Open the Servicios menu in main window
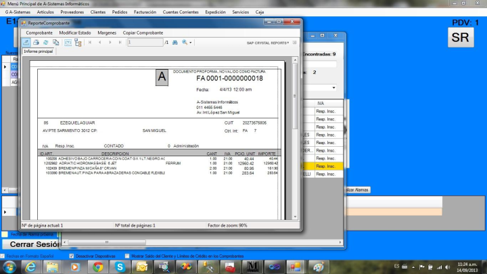 click(240, 12)
